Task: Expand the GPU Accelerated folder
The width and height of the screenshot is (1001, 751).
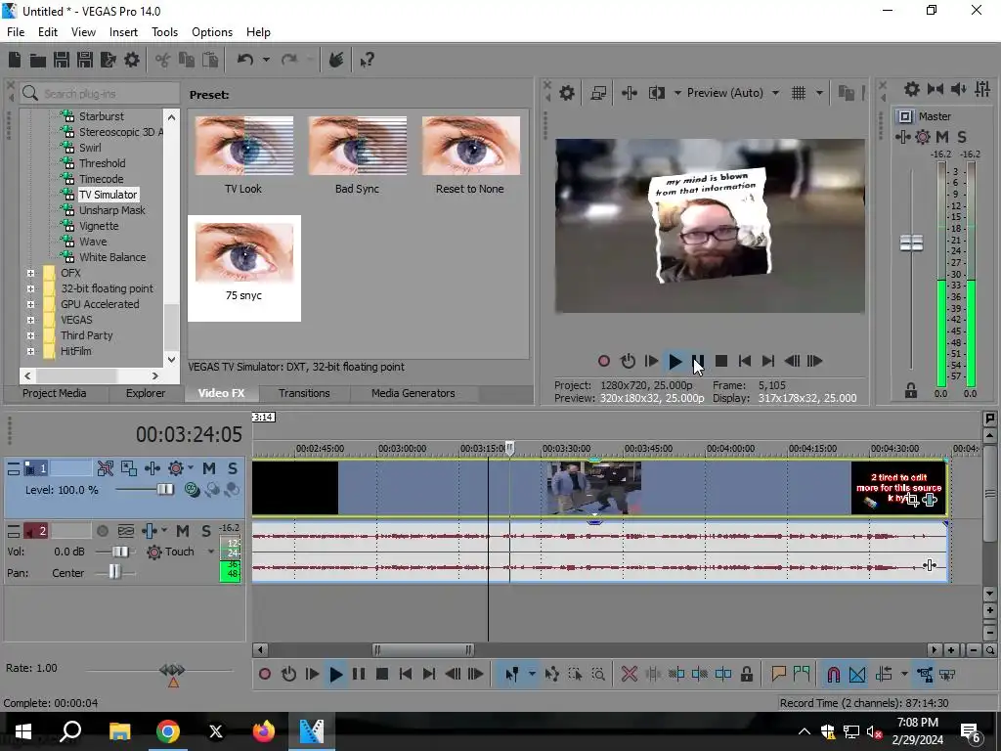Action: point(30,305)
